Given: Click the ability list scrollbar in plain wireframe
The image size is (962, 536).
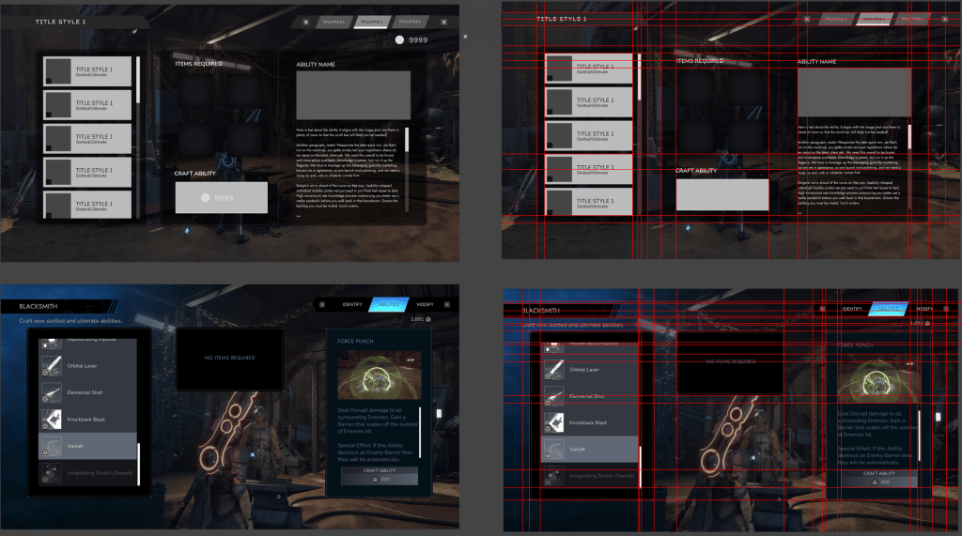Looking at the screenshot, I should [x=138, y=80].
